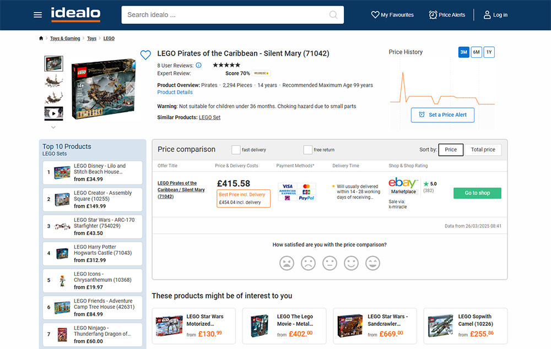Select the sad face rating
The width and height of the screenshot is (551, 349).
click(308, 263)
